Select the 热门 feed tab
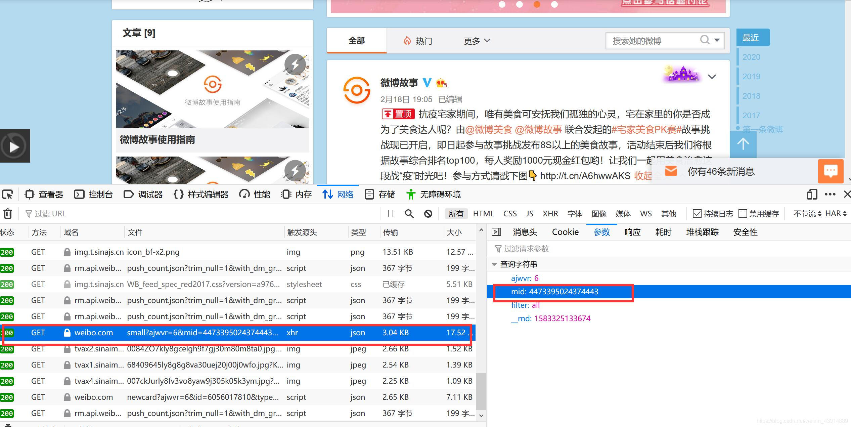The image size is (851, 427). (x=418, y=41)
